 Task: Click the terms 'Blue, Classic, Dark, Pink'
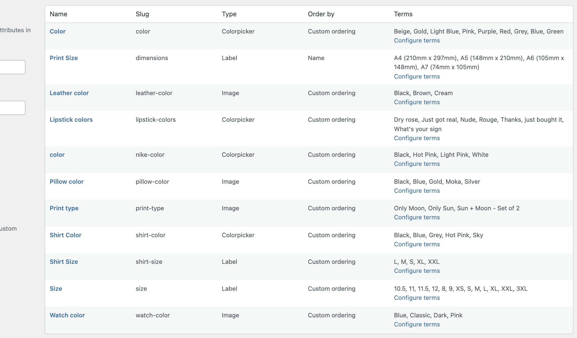(428, 315)
